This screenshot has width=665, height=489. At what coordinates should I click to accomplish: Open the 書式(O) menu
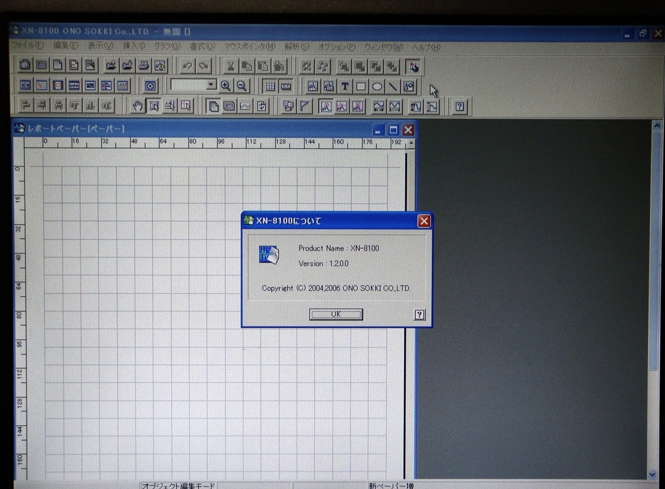202,46
